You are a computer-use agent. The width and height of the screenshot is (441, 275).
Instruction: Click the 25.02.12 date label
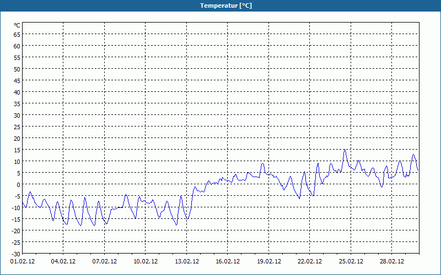(351, 262)
